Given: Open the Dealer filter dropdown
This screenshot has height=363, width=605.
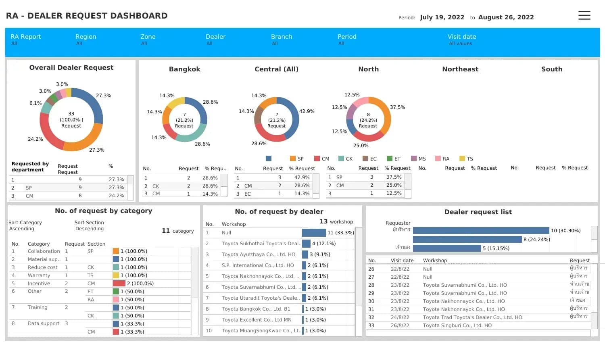Looking at the screenshot, I should tap(216, 40).
